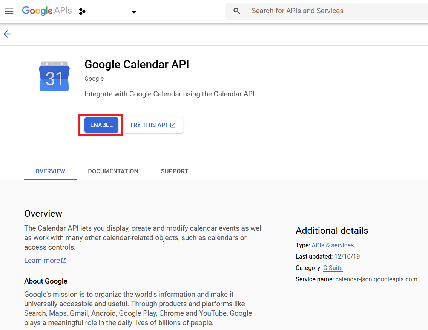
Task: Click the calendar-json.googleapis.com service name
Action: 376,279
